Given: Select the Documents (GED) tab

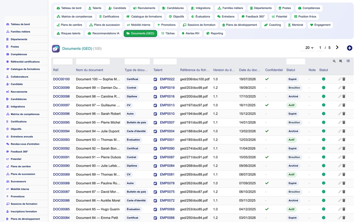Looking at the screenshot, I should pos(140,33).
